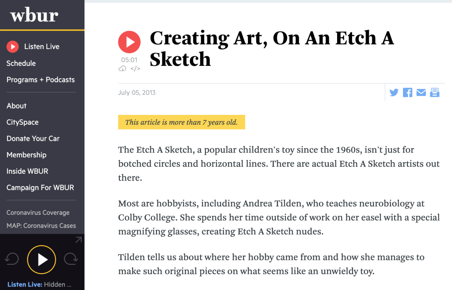Open Programs + Podcasts menu
The image size is (452, 290).
(x=41, y=80)
